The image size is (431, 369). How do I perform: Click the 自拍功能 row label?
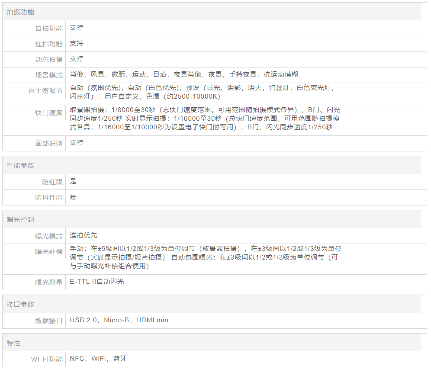point(48,29)
